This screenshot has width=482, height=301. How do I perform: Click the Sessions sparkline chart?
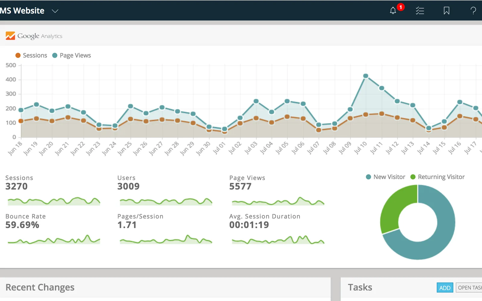(54, 201)
